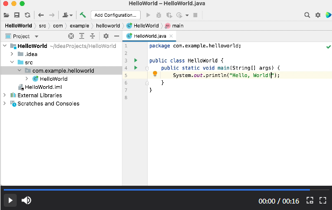Expand the .idea folder
The height and width of the screenshot is (210, 332).
click(x=12, y=54)
